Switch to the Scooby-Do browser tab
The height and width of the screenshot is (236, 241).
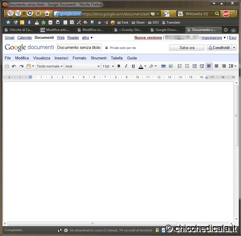pos(130,30)
